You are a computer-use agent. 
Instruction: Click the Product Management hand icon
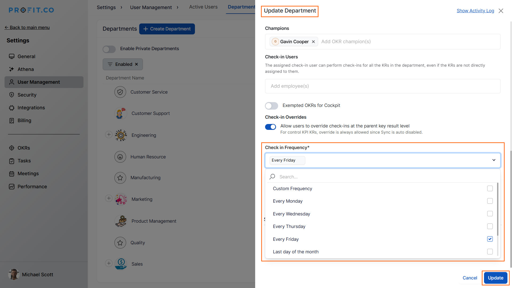click(x=121, y=221)
